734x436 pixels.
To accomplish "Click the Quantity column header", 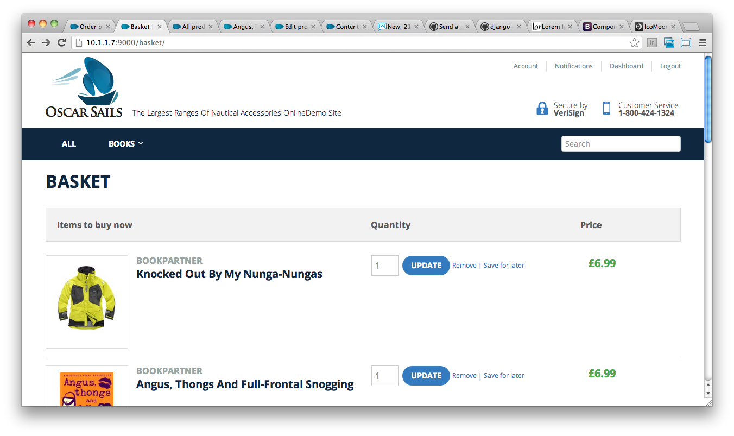I will [390, 225].
